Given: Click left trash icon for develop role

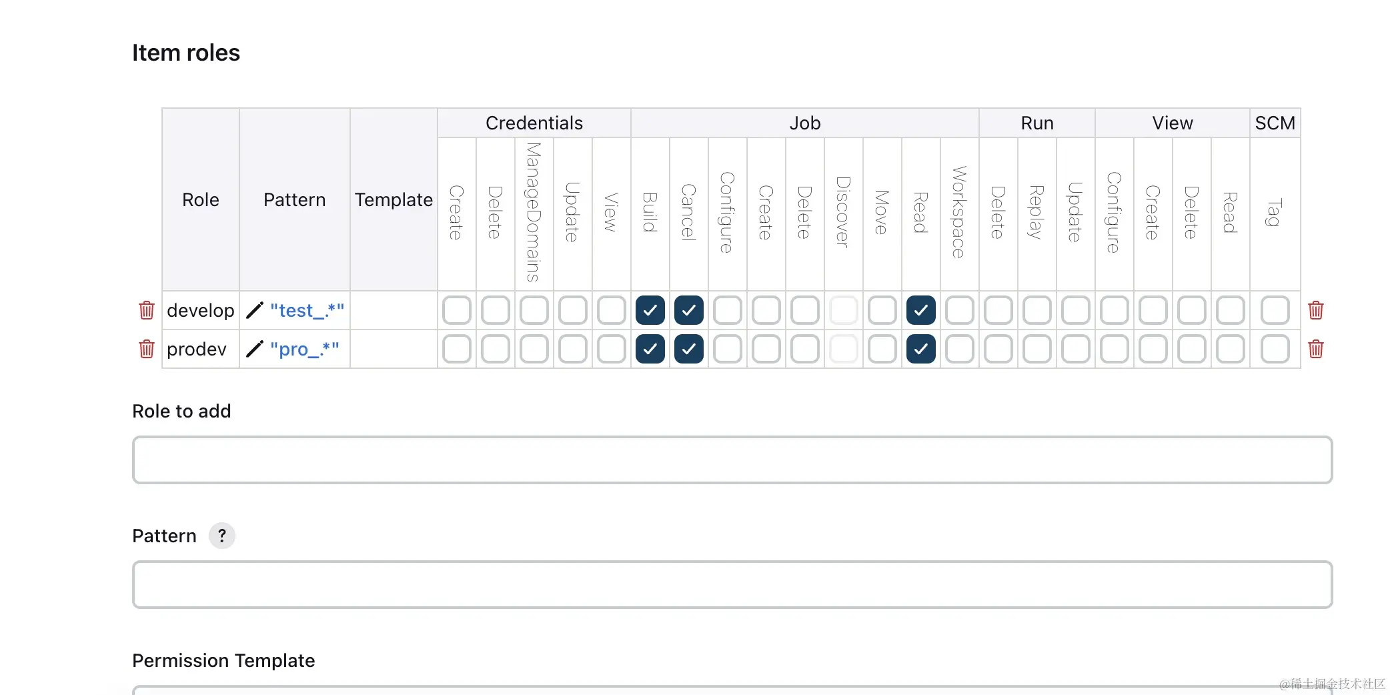Looking at the screenshot, I should [147, 310].
